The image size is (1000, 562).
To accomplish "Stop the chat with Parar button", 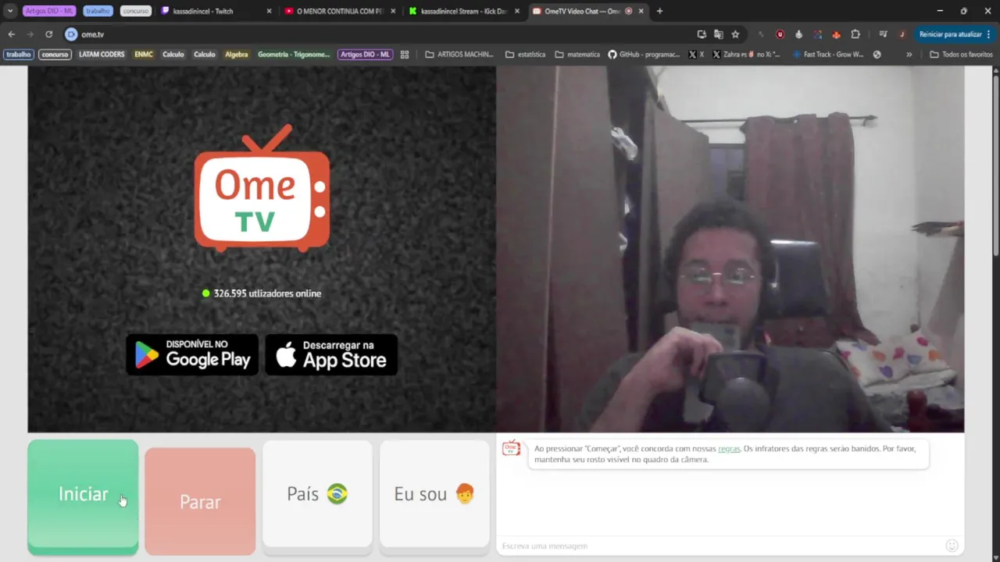I will 200,501.
